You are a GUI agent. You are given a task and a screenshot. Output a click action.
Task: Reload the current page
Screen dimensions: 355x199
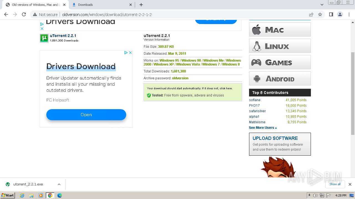24,14
